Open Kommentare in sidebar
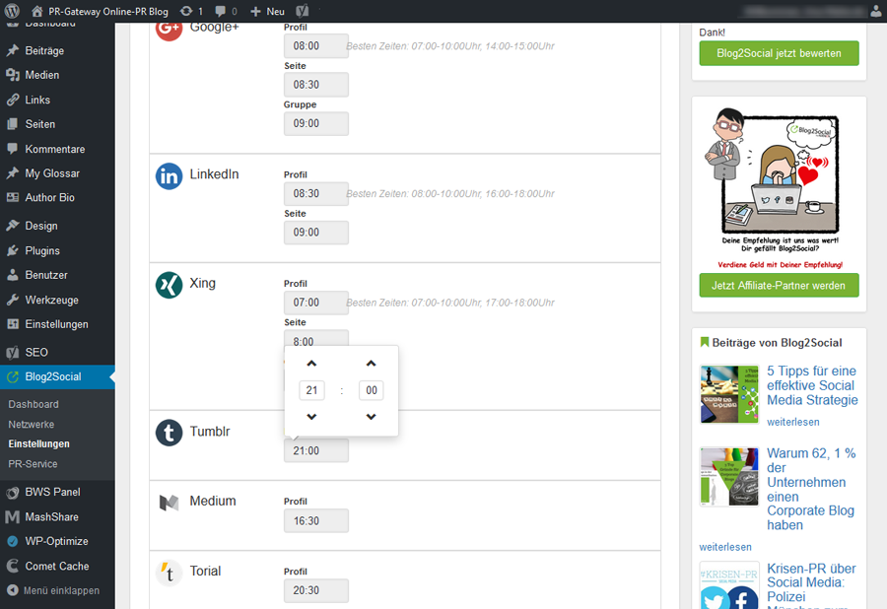This screenshot has width=887, height=609. [x=55, y=149]
